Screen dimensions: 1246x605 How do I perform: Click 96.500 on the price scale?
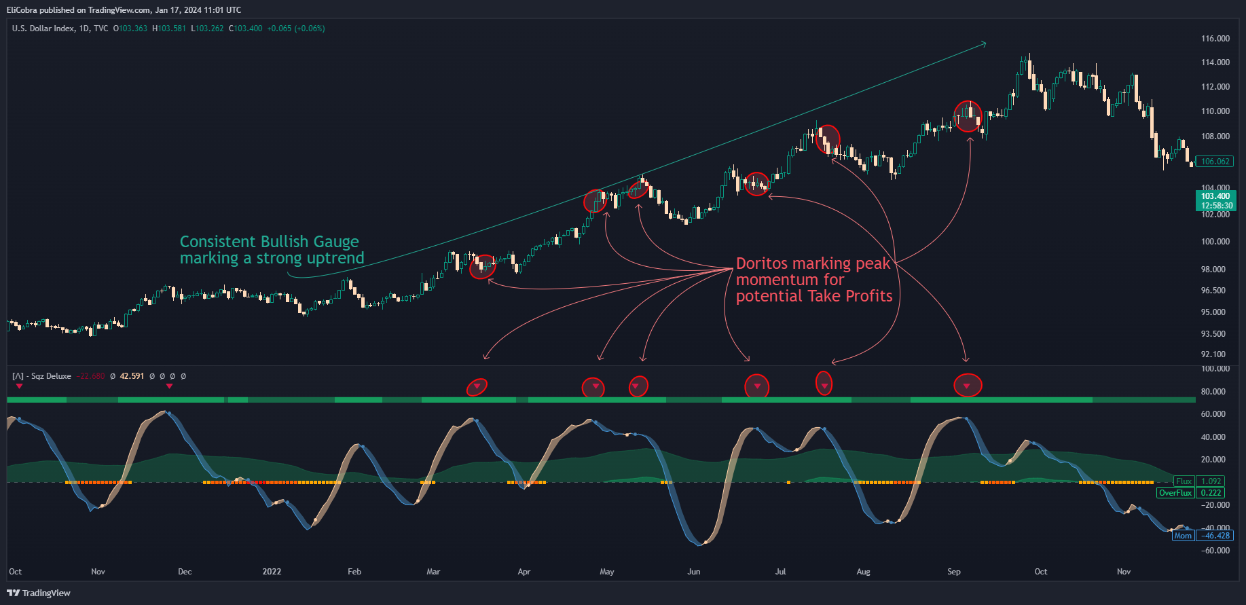(1213, 291)
